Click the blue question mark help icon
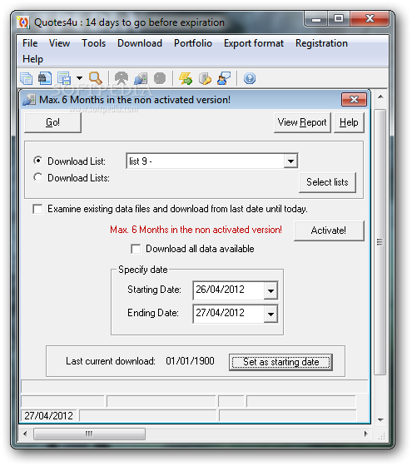Image resolution: width=412 pixels, height=466 pixels. coord(250,78)
